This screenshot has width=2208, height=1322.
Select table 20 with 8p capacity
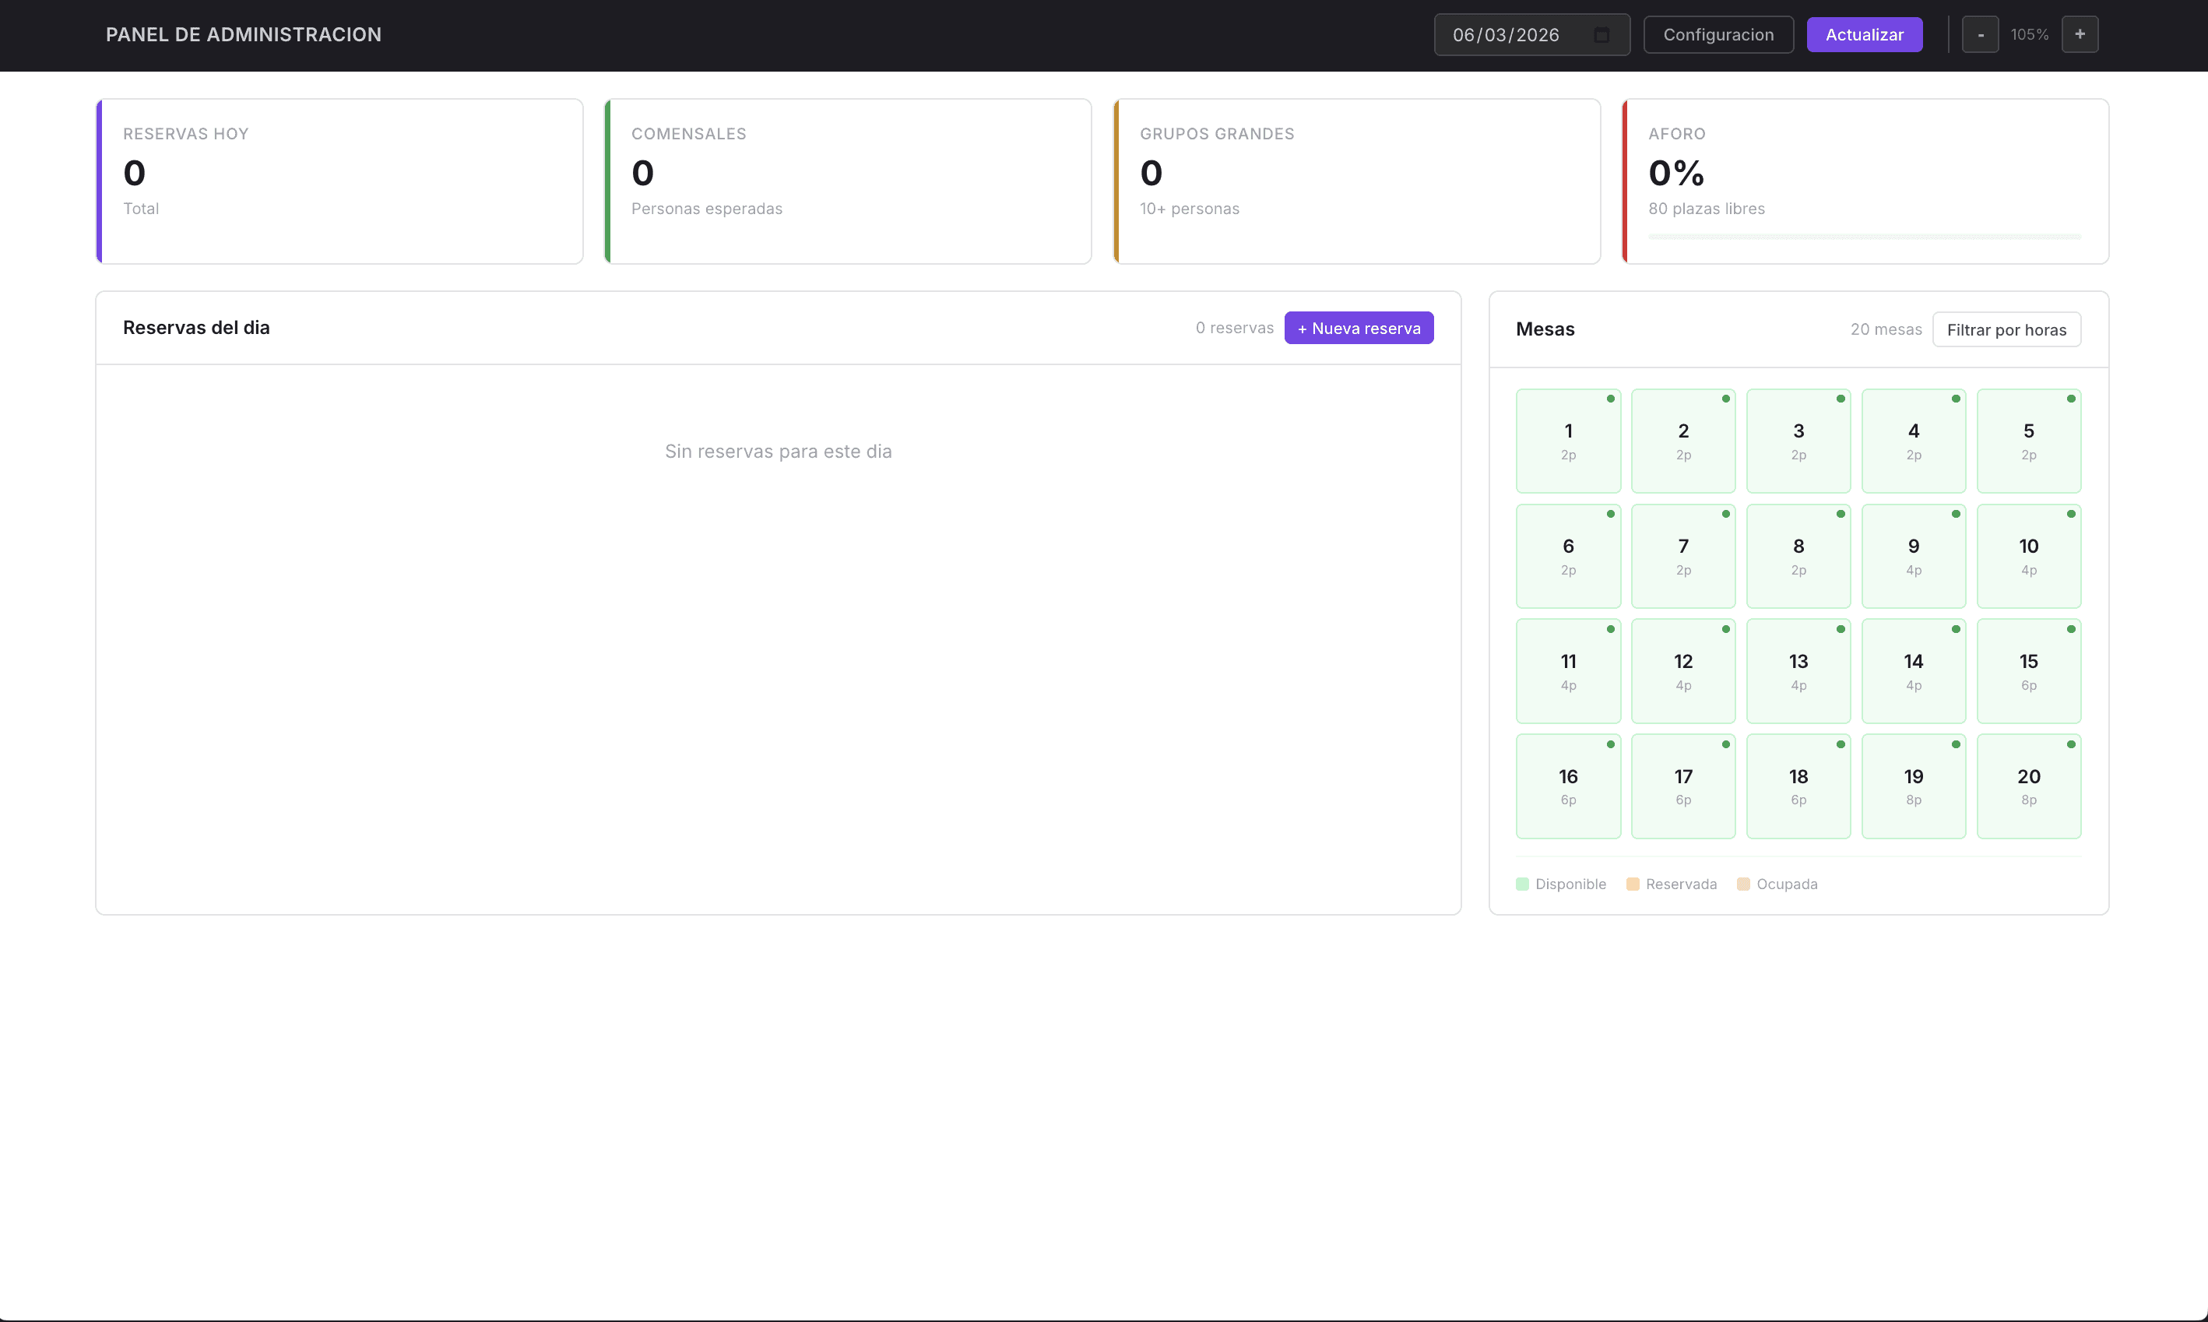(x=2028, y=786)
